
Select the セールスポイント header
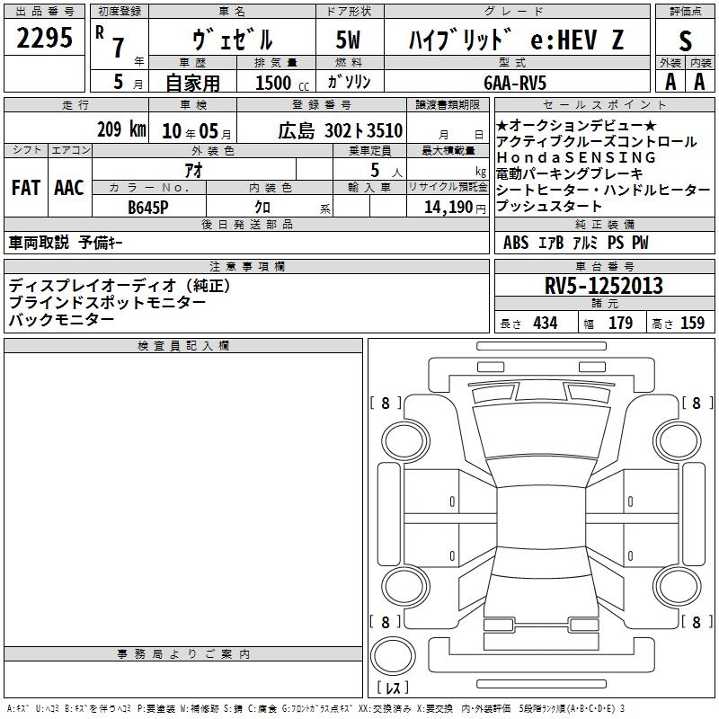point(604,104)
